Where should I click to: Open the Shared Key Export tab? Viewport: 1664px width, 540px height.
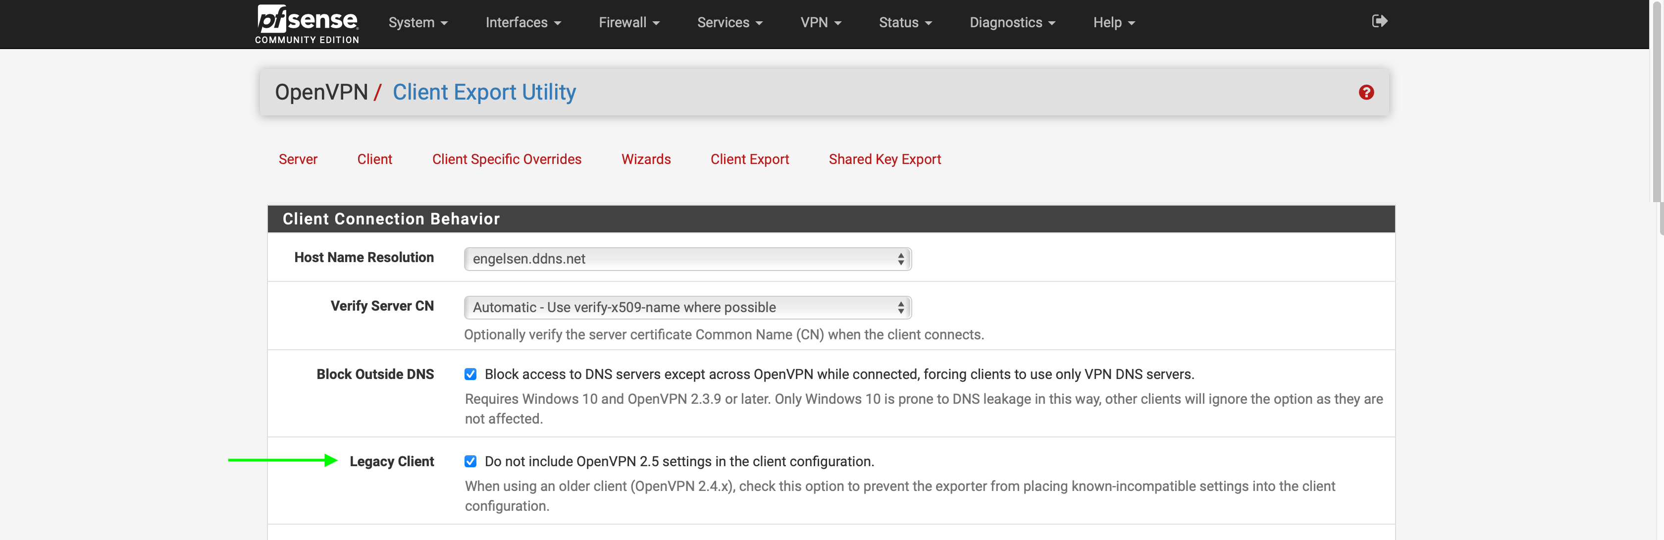884,160
